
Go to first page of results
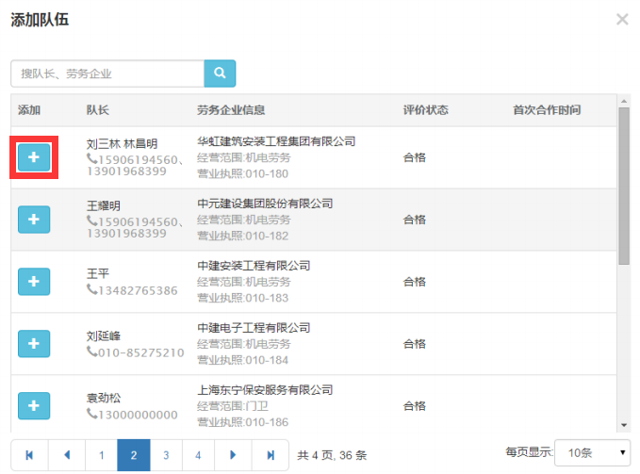(x=29, y=455)
